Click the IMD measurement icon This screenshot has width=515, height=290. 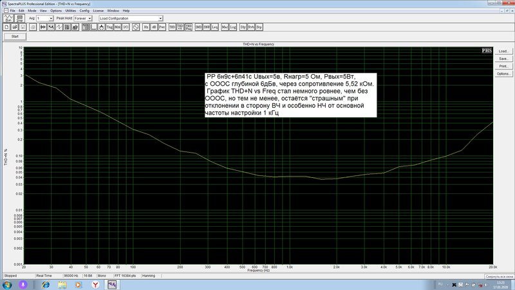coord(198,27)
